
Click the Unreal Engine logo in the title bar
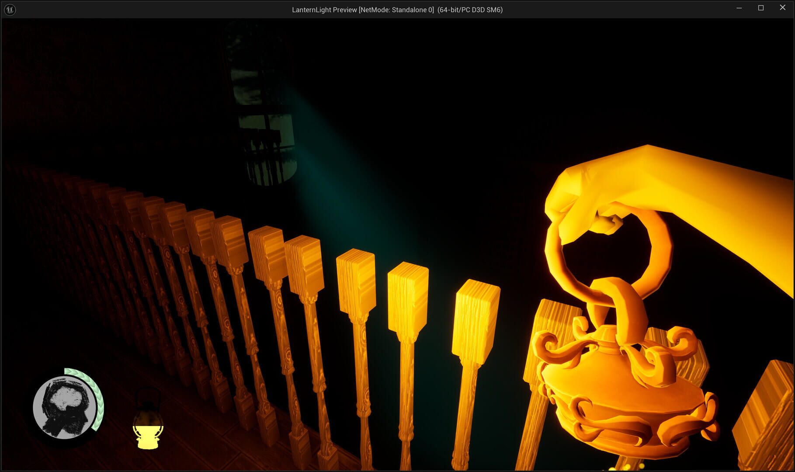(9, 9)
